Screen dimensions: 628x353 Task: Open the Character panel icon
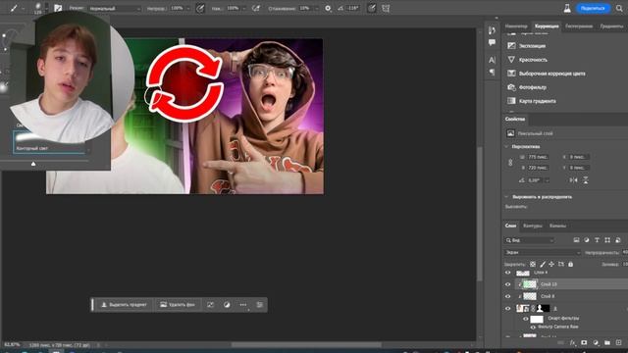point(492,60)
